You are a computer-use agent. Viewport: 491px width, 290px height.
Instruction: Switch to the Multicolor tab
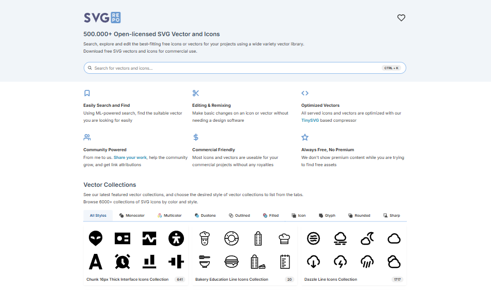click(170, 216)
